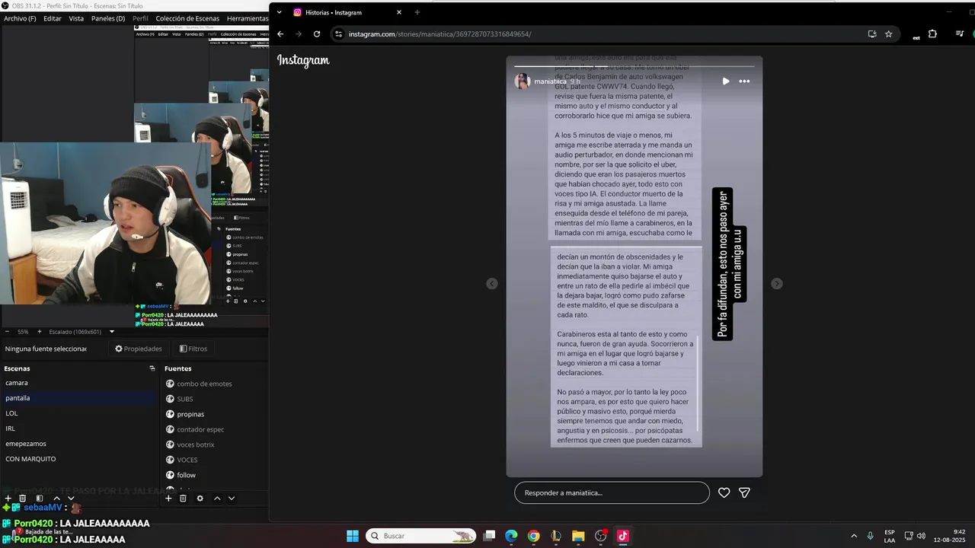
Task: Bookmark this page with the star
Action: (x=888, y=34)
